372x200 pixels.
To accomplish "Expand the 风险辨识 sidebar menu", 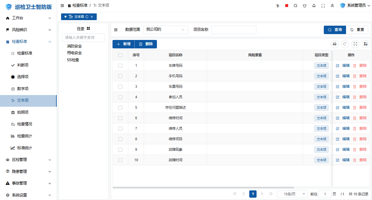I will [x=28, y=30].
